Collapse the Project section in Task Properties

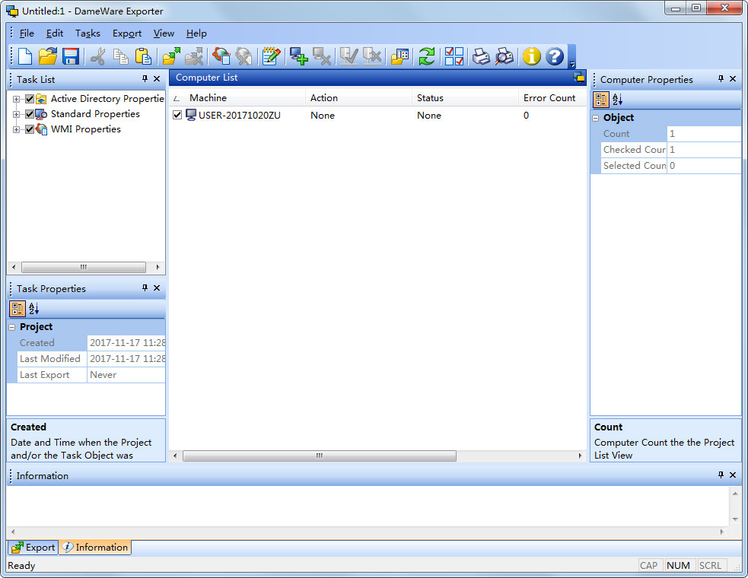(x=12, y=327)
